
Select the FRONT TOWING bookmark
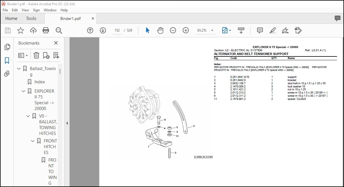[52, 171]
